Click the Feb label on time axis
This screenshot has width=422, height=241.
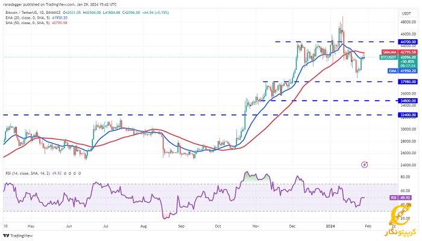click(x=368, y=226)
